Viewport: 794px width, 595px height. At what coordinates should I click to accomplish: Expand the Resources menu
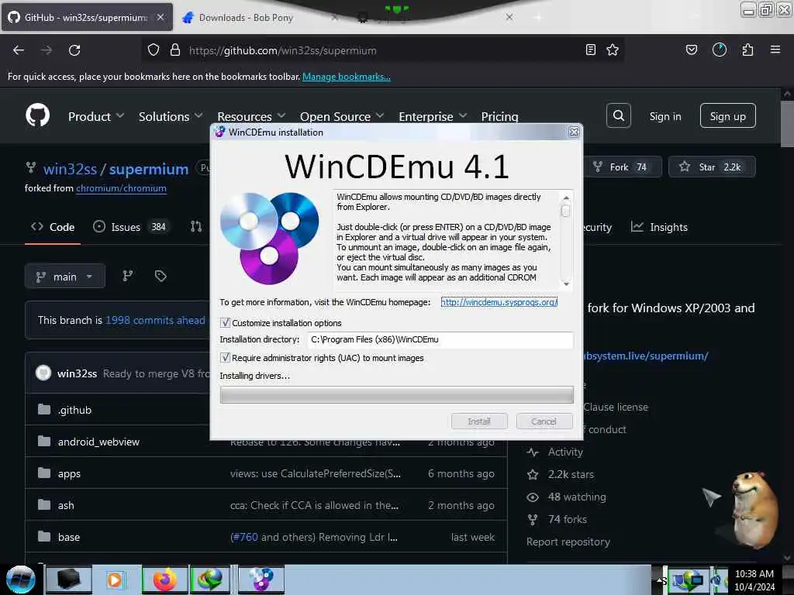[x=252, y=116]
